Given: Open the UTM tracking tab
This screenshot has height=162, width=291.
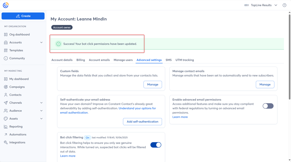Looking at the screenshot, I should [184, 60].
